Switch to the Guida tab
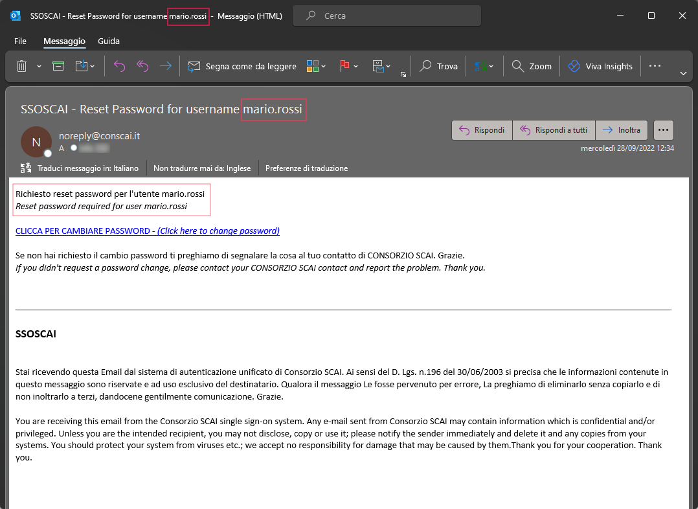Viewport: 698px width, 509px height. tap(109, 41)
